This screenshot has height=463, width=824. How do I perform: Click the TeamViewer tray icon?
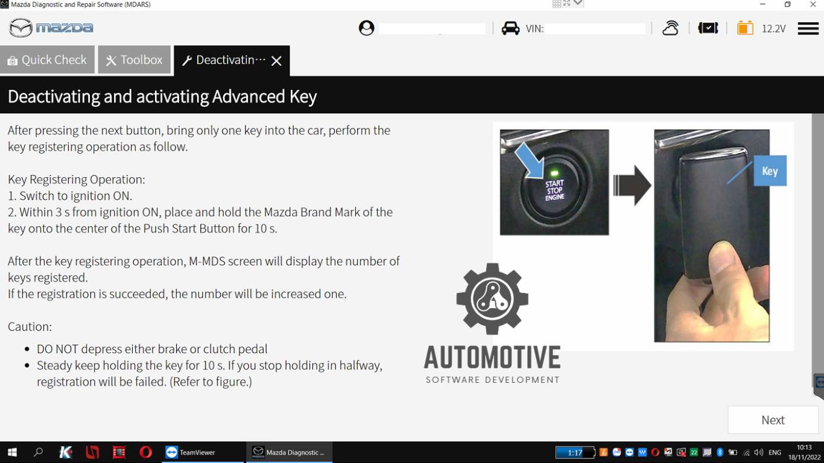tap(629, 452)
